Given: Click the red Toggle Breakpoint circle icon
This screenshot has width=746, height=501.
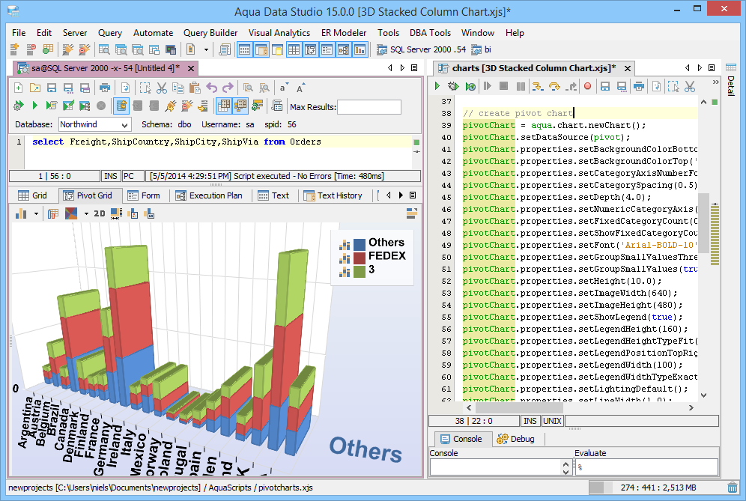Looking at the screenshot, I should click(x=587, y=86).
